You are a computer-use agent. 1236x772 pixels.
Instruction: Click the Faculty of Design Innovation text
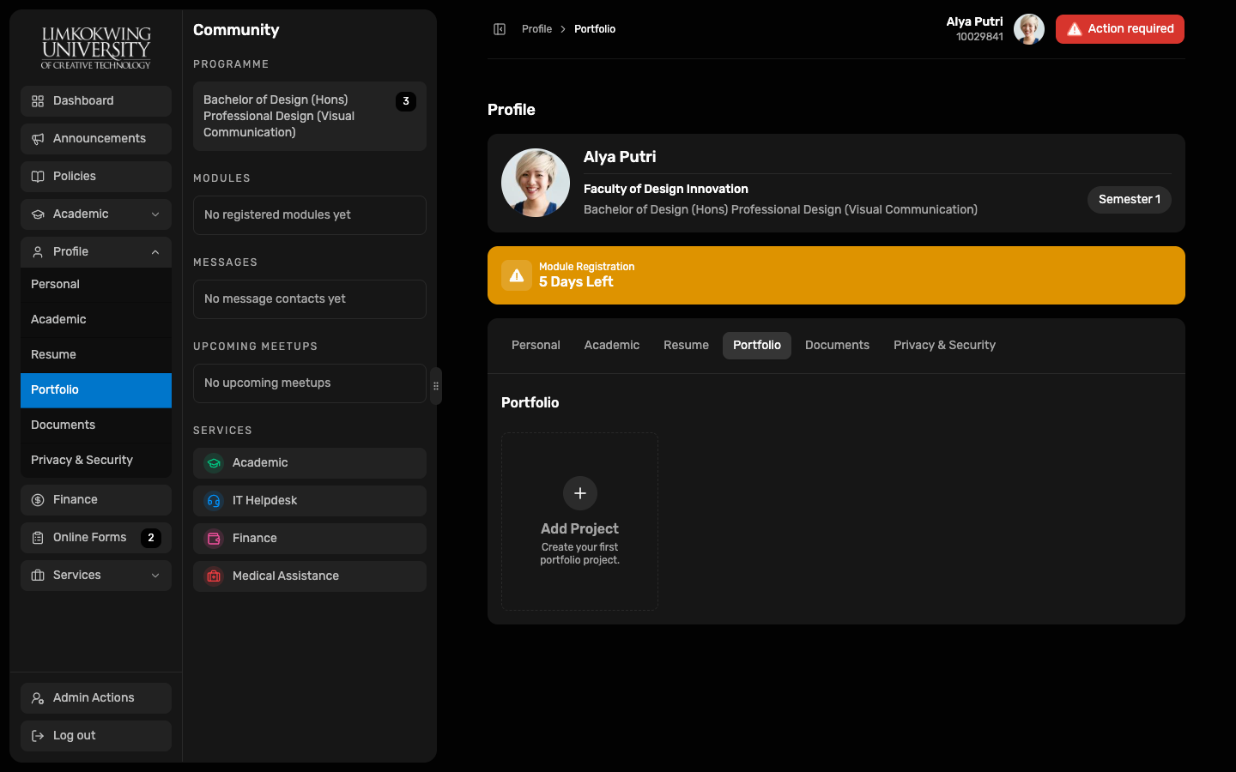pos(666,190)
